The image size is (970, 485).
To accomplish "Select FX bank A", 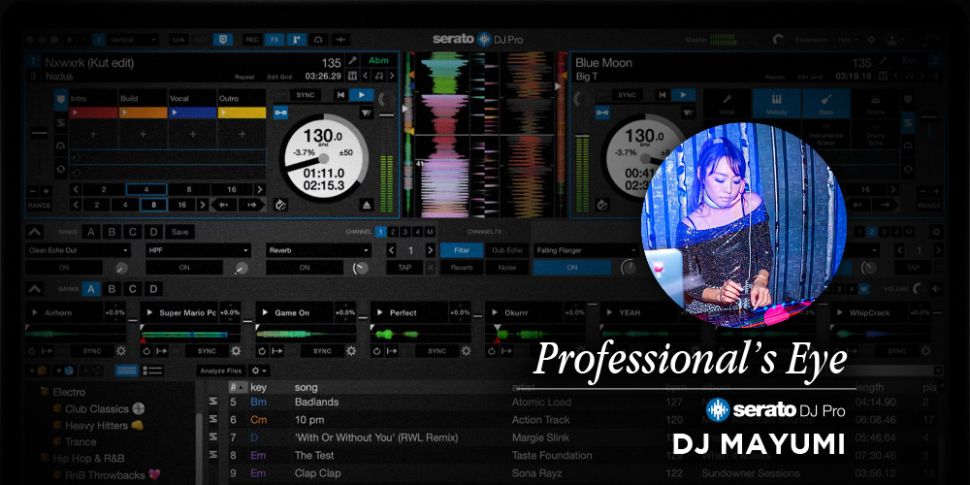I will tap(91, 232).
